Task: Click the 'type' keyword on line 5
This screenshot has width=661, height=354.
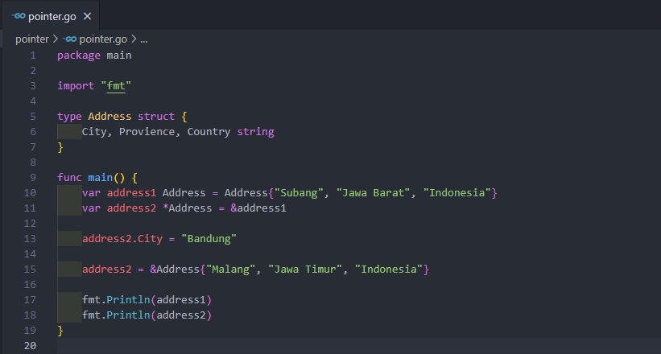Action: pos(69,117)
